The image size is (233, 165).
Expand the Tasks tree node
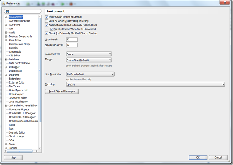click(x=6, y=144)
